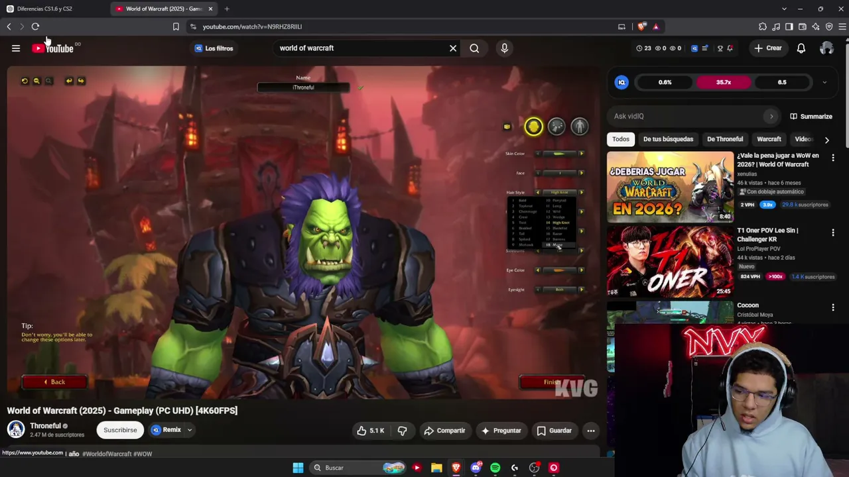Select the De tus búsquedas chip
This screenshot has width=849, height=477.
coord(668,139)
